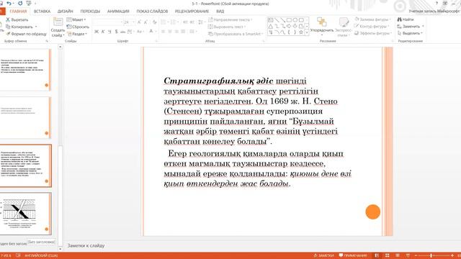
Task: Open Экспресс-стили quick styles gallery
Action: coord(343,27)
